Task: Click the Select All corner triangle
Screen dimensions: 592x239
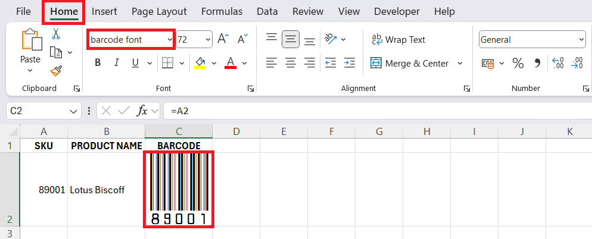Action: [13, 132]
